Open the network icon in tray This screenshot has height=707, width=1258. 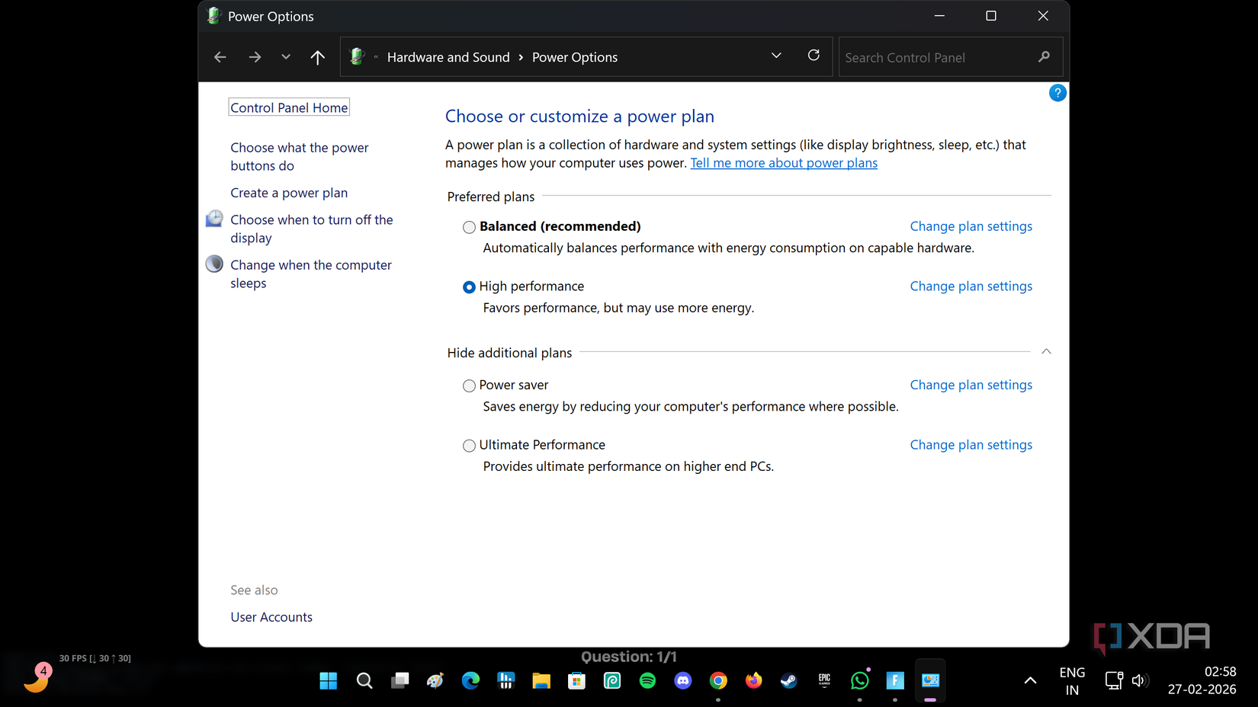pyautogui.click(x=1114, y=680)
